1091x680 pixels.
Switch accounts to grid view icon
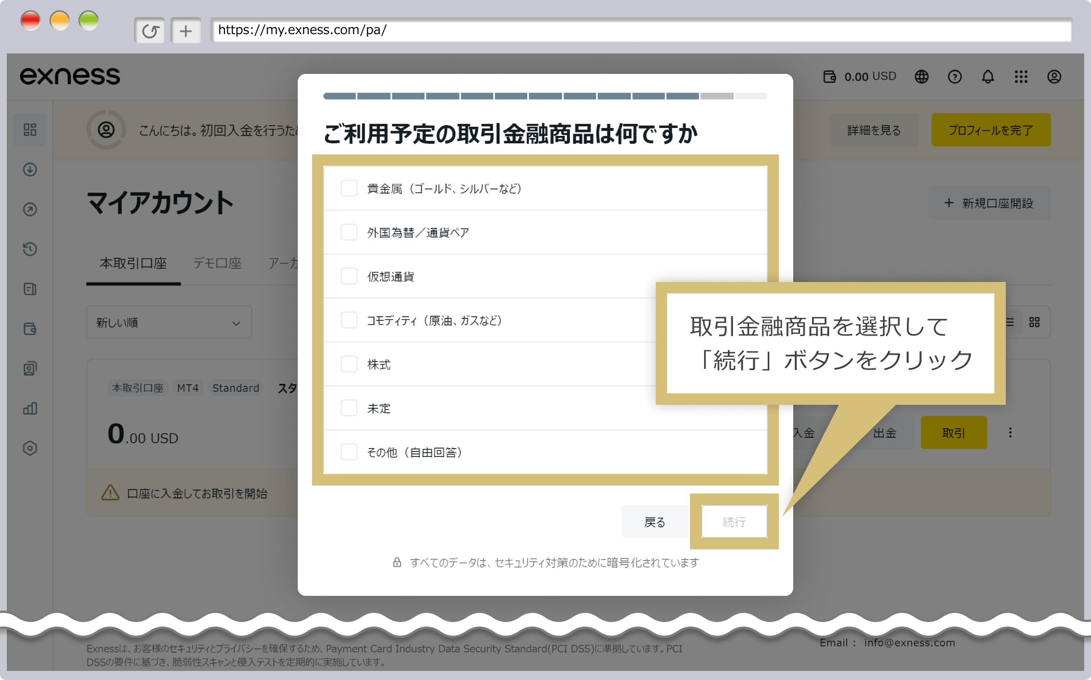coord(1034,322)
